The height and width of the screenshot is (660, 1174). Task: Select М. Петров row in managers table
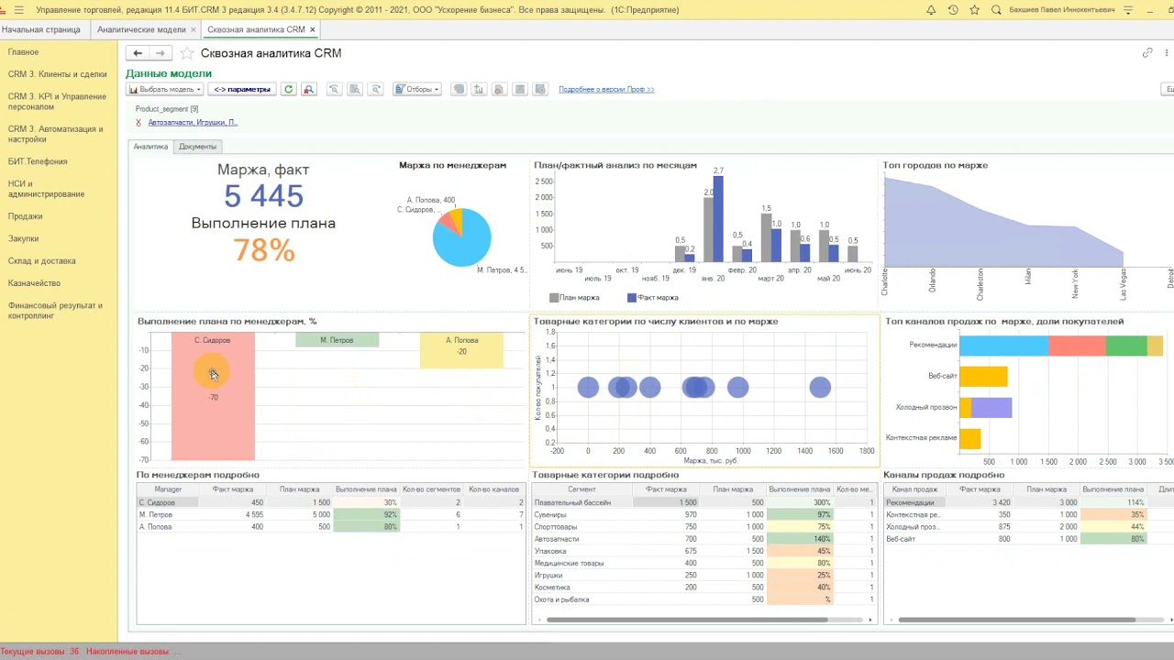pos(330,514)
